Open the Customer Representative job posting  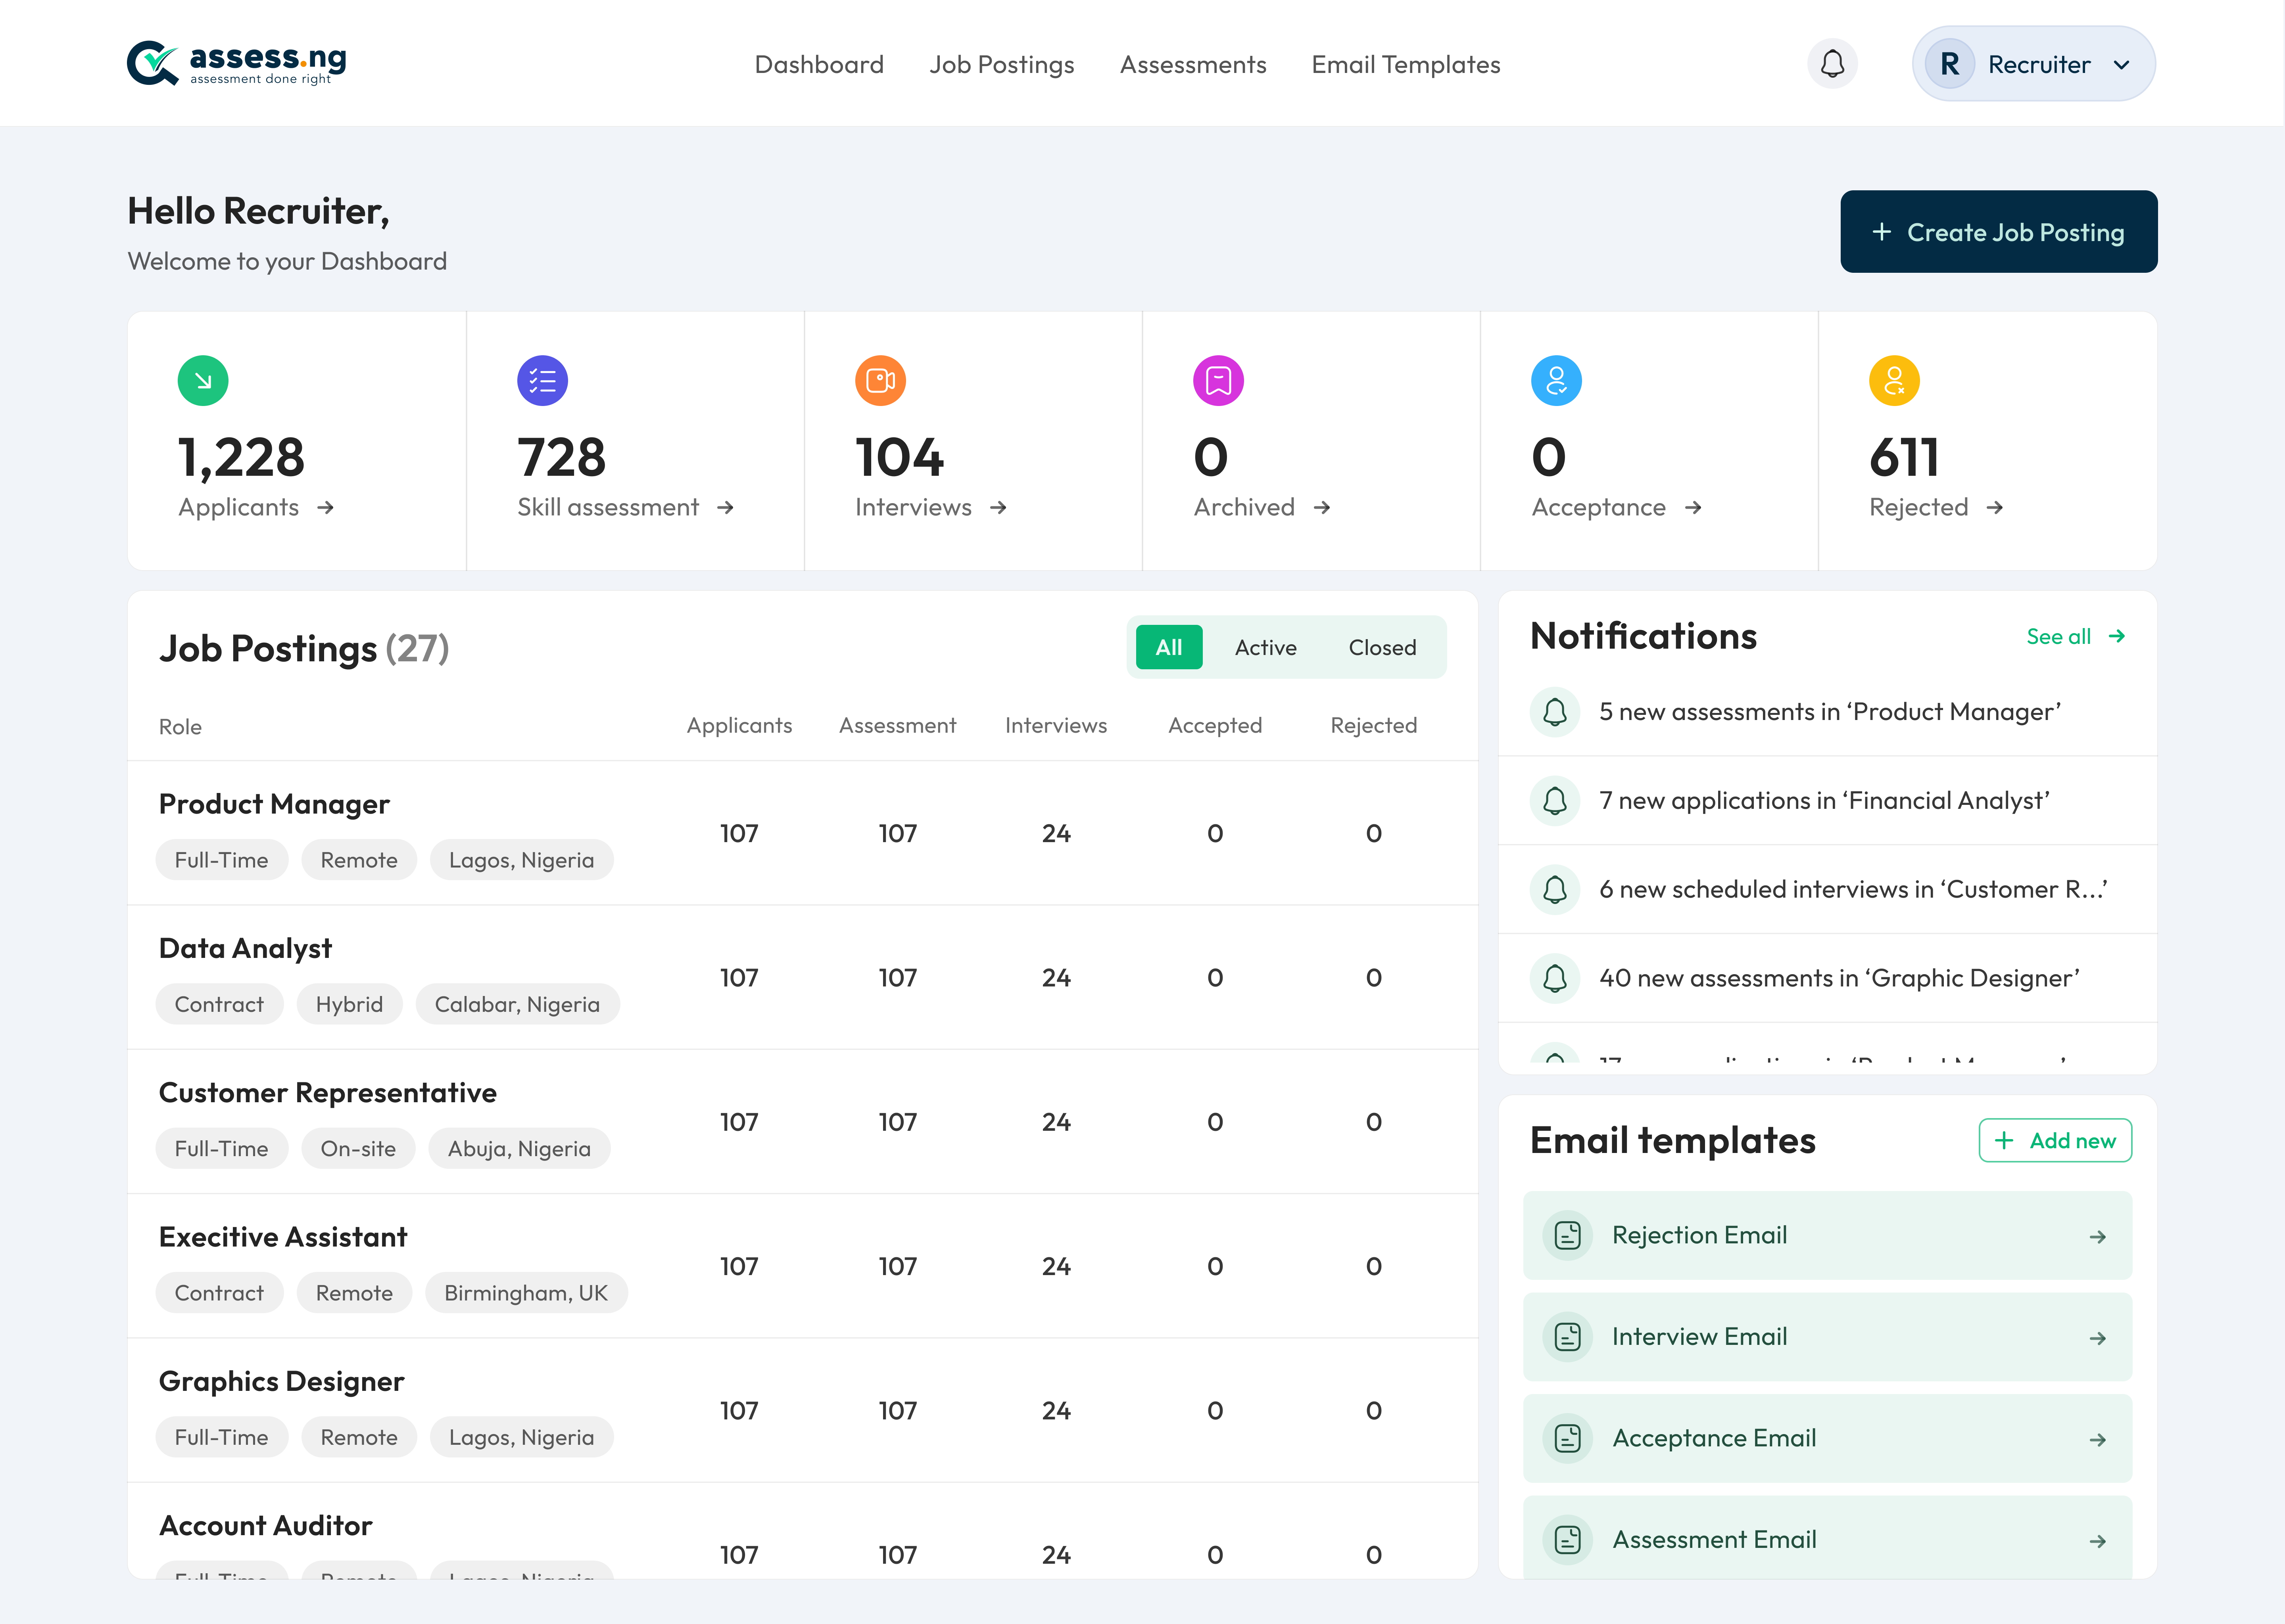[x=327, y=1093]
